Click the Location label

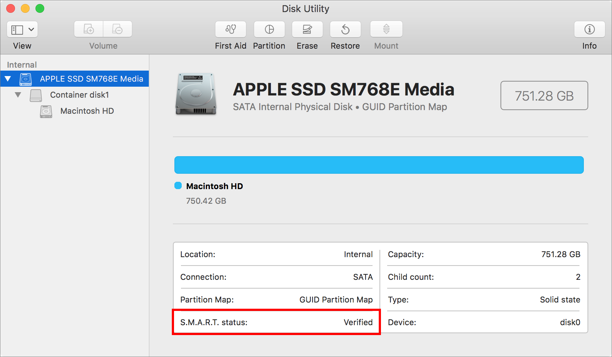[198, 254]
